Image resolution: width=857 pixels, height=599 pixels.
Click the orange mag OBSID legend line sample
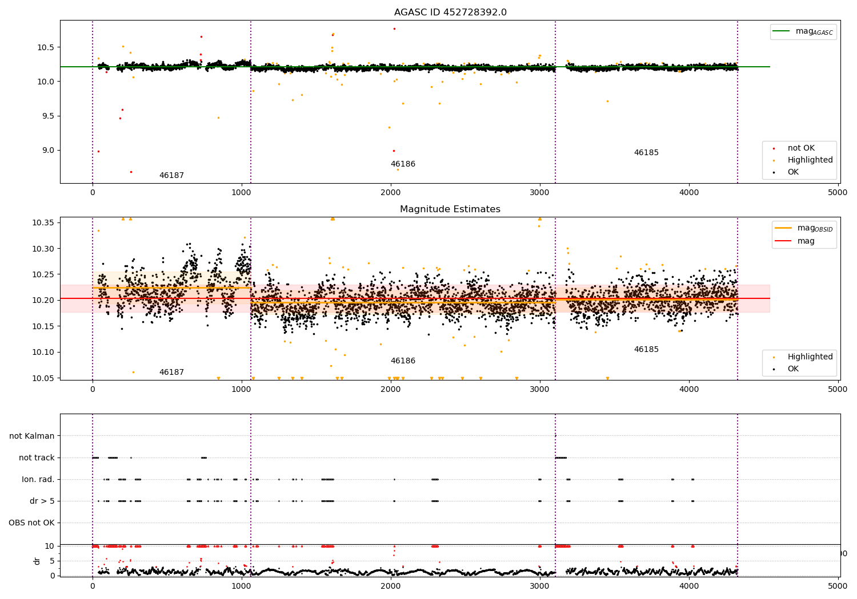point(783,228)
